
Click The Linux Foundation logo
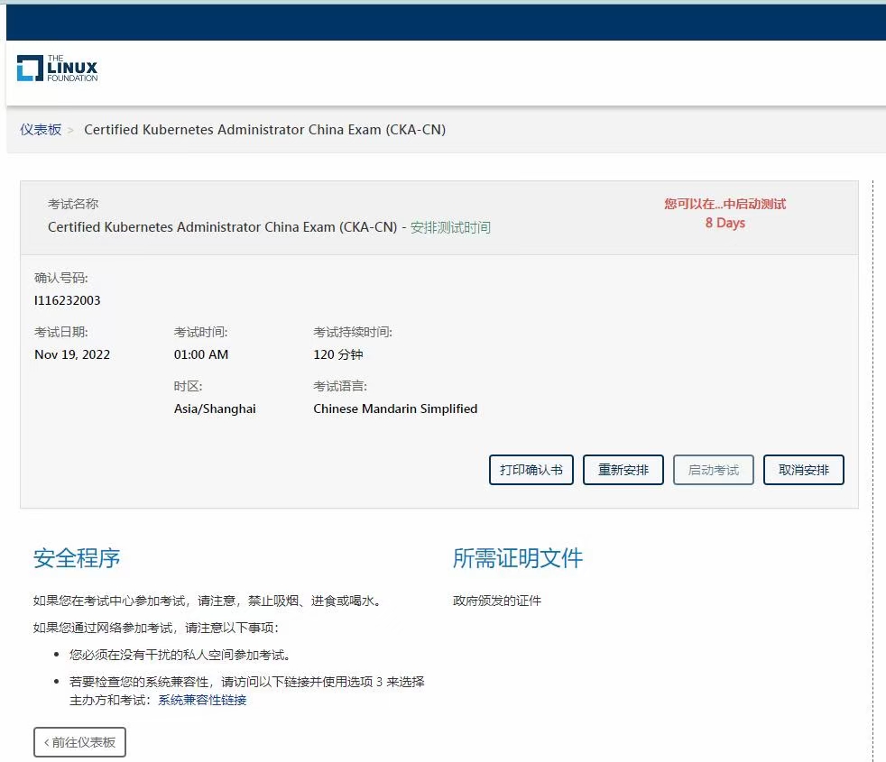point(57,69)
